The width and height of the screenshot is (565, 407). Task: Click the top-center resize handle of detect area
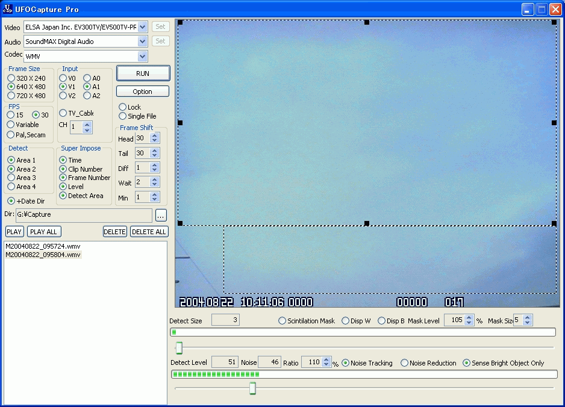coord(367,22)
